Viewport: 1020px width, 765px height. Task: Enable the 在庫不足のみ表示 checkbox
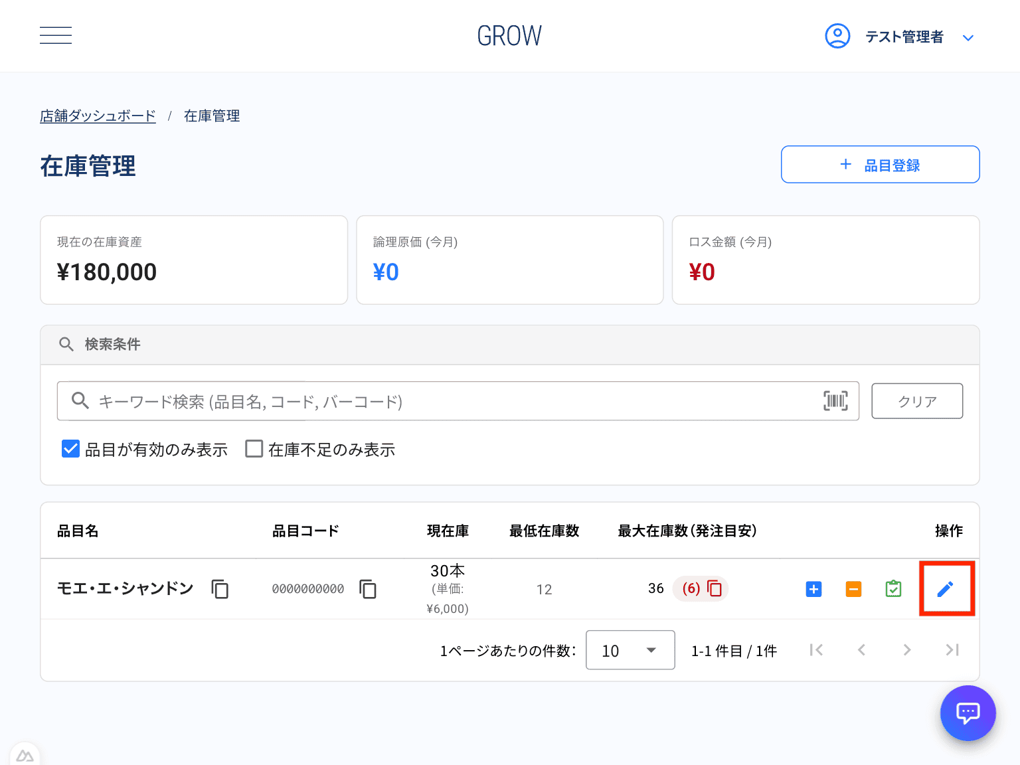(x=254, y=449)
